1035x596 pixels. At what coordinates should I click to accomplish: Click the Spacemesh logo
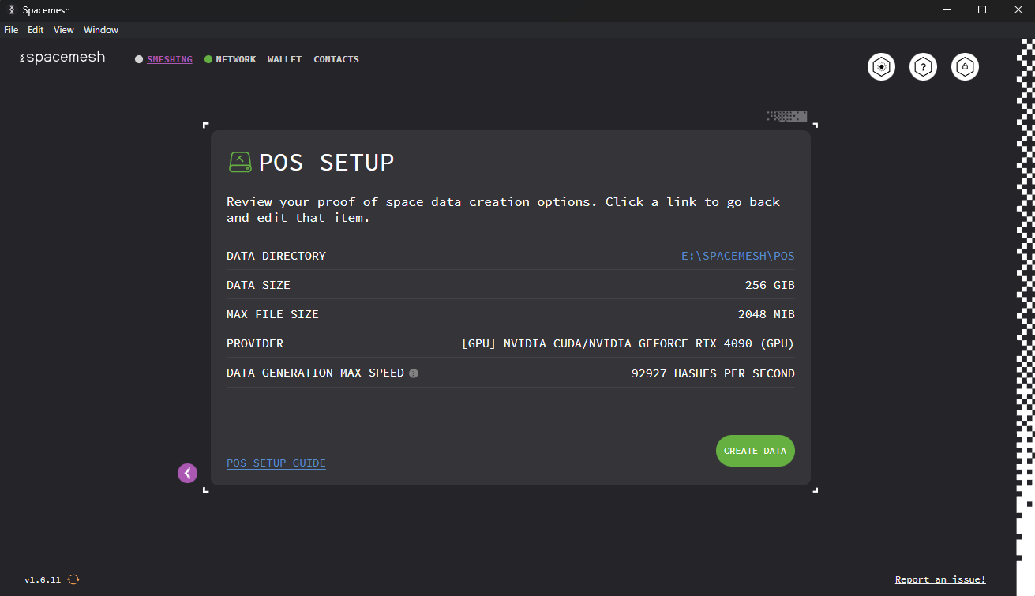point(62,58)
